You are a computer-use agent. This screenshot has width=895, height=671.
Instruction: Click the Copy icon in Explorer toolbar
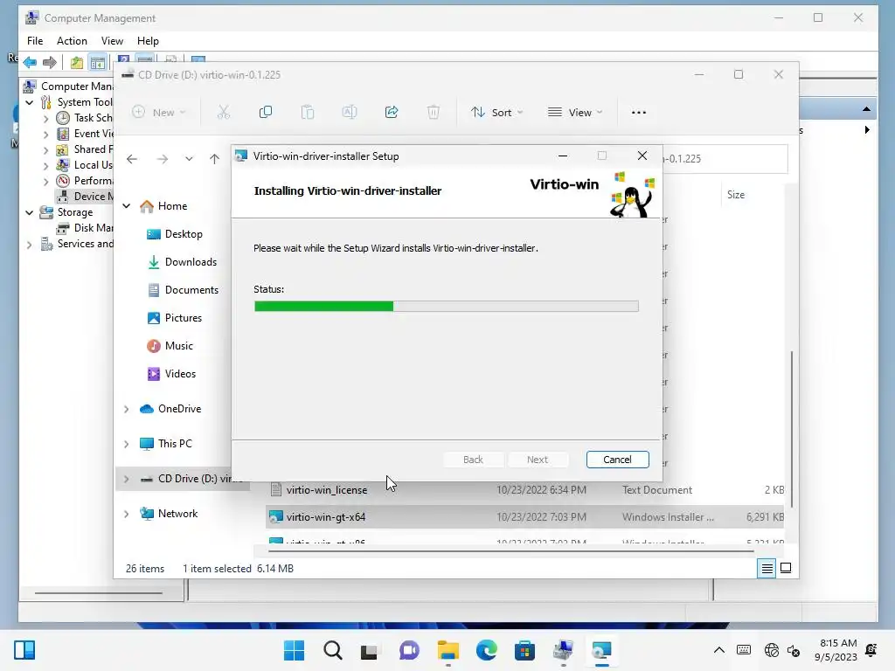pyautogui.click(x=266, y=113)
